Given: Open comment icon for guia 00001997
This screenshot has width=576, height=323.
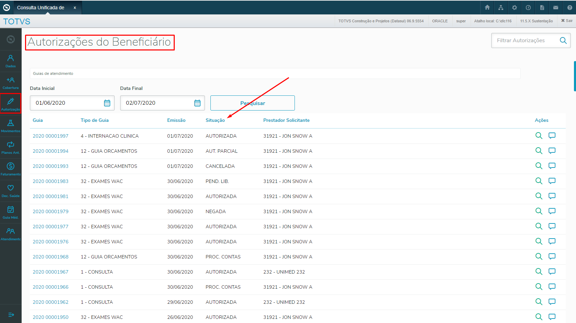Looking at the screenshot, I should 552,136.
